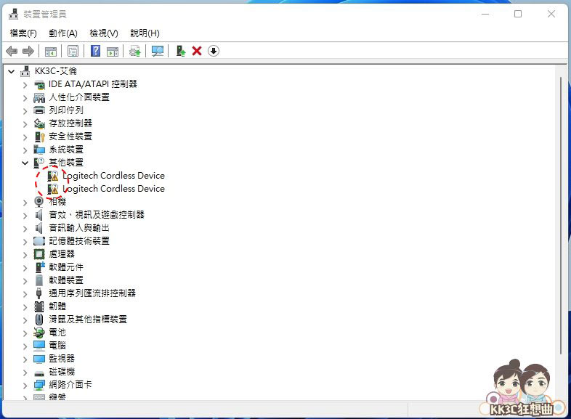This screenshot has width=571, height=419.
Task: Click the Add/enable device green arrow icon
Action: click(x=181, y=51)
